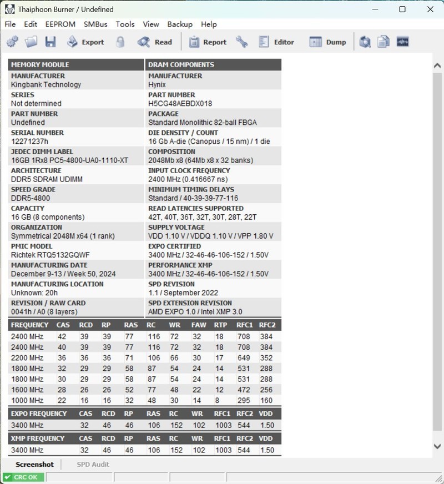The image size is (444, 484).
Task: Save the dump using floppy disk icon
Action: 51,42
